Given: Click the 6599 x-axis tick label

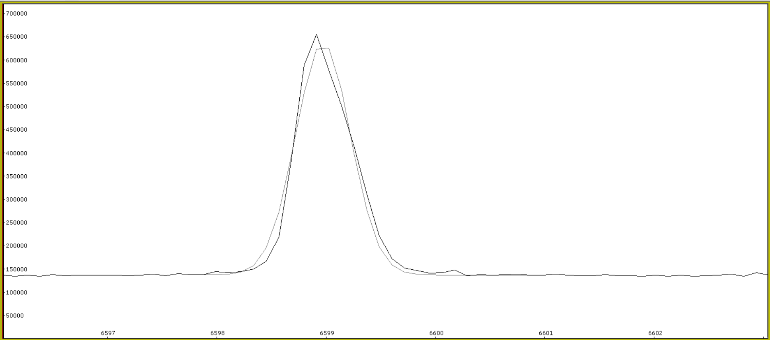Looking at the screenshot, I should coord(327,333).
